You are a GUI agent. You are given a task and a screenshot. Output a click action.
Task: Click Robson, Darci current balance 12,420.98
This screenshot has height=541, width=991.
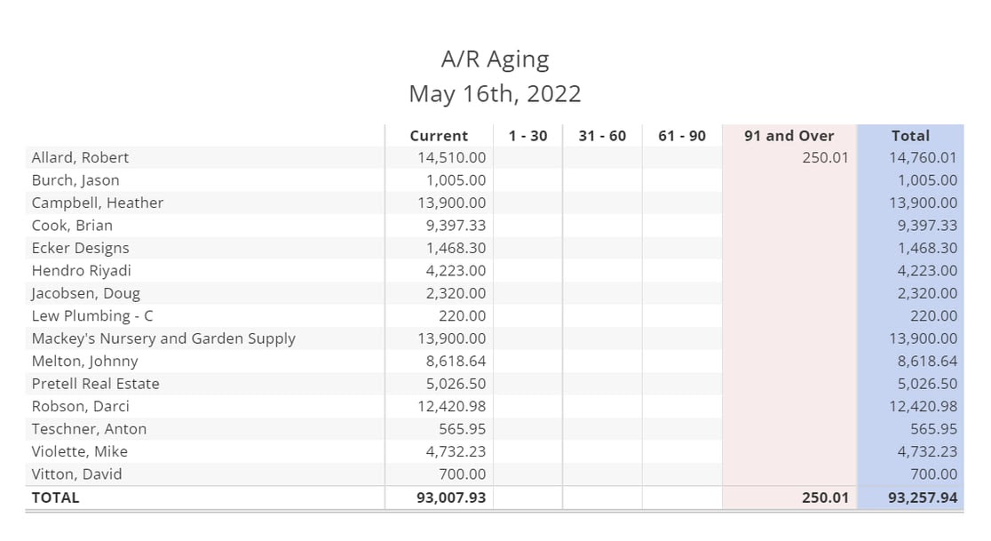click(x=451, y=407)
